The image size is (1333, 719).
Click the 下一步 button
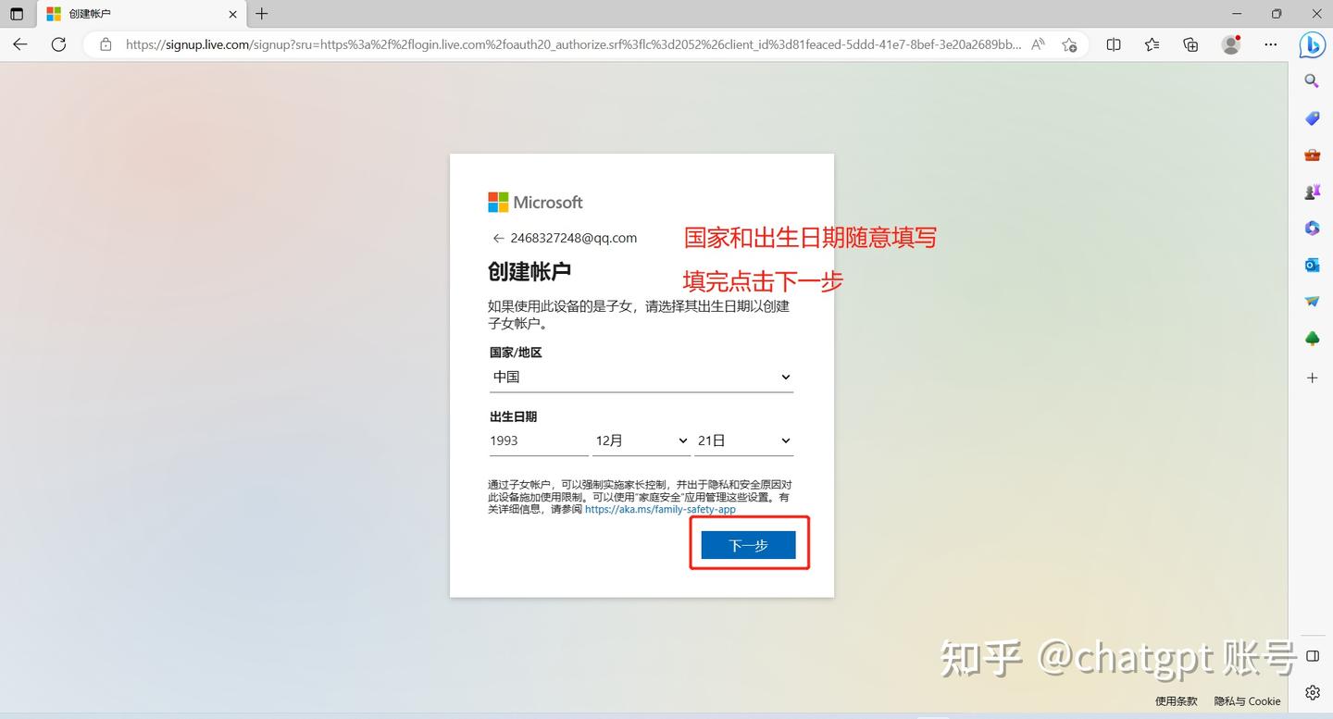click(748, 545)
